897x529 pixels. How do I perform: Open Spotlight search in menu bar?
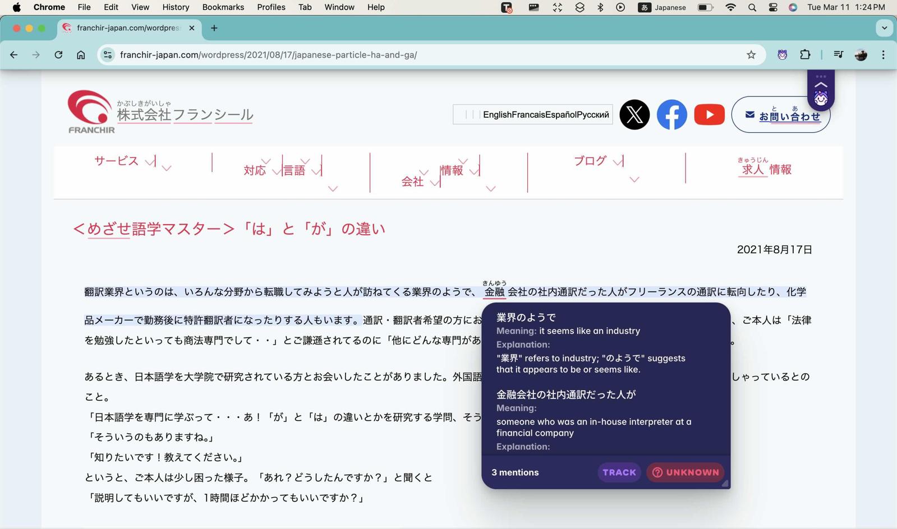(752, 7)
